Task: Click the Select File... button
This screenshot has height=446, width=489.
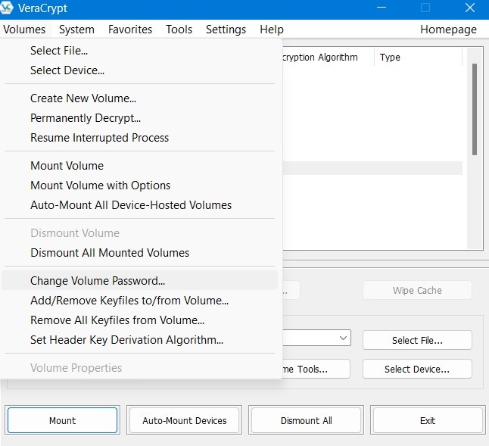Action: [417, 340]
